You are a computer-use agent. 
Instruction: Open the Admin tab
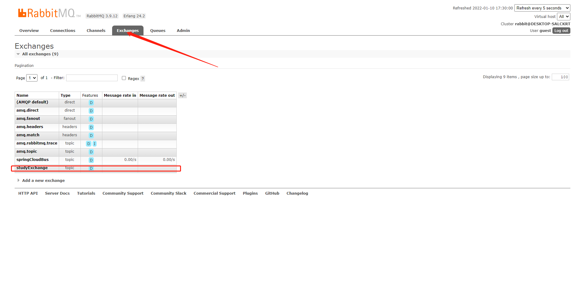tap(183, 30)
